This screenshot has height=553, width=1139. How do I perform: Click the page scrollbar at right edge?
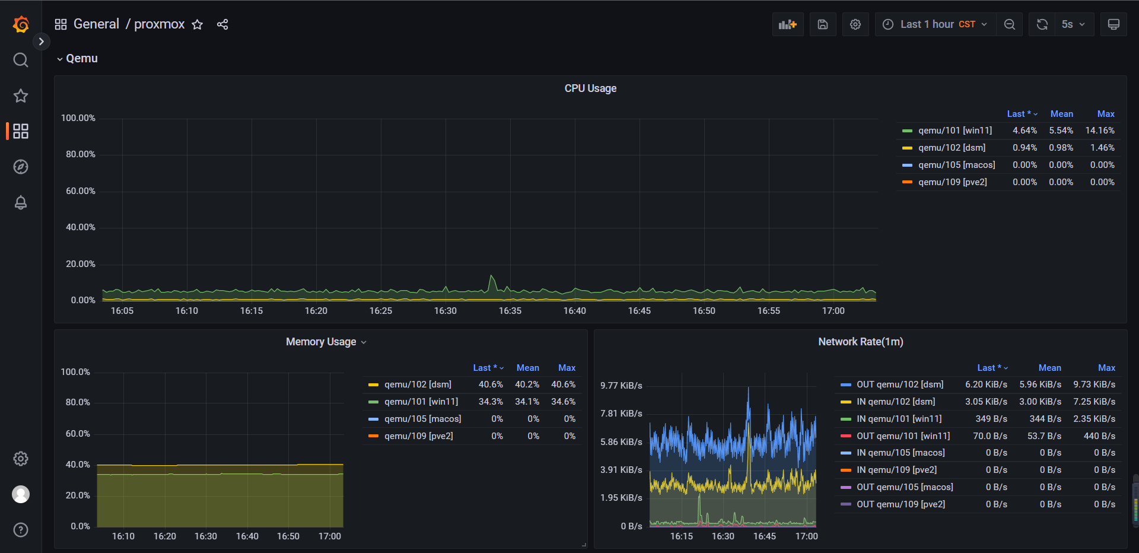click(1135, 501)
